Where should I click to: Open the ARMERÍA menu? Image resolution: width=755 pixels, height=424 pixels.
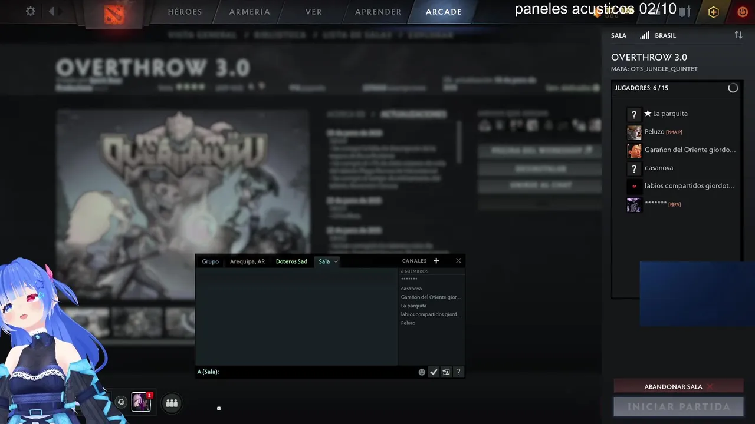250,12
